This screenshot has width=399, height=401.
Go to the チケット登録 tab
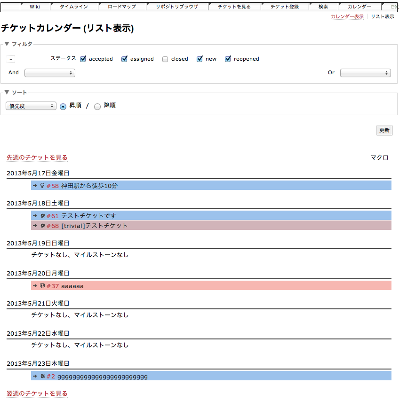point(285,7)
